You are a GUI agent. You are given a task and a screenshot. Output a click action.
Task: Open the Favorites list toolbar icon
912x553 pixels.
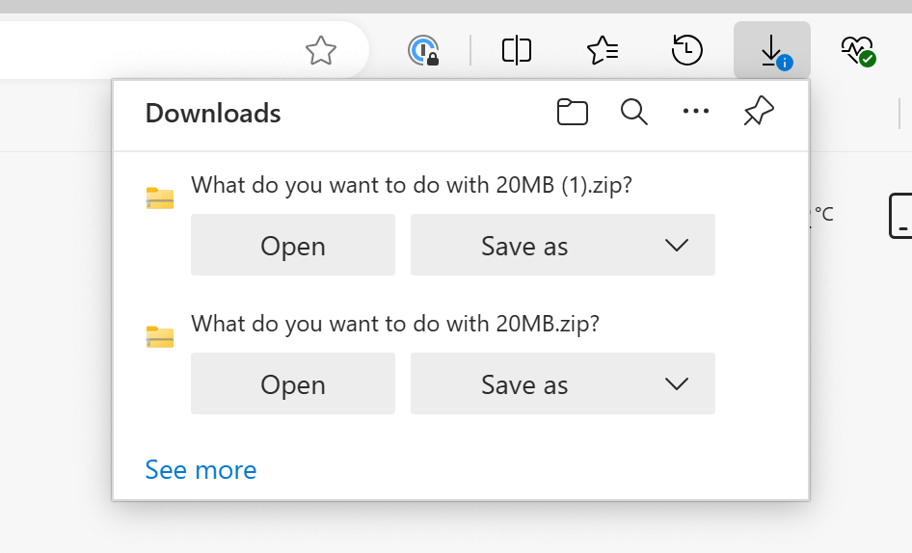(x=603, y=50)
